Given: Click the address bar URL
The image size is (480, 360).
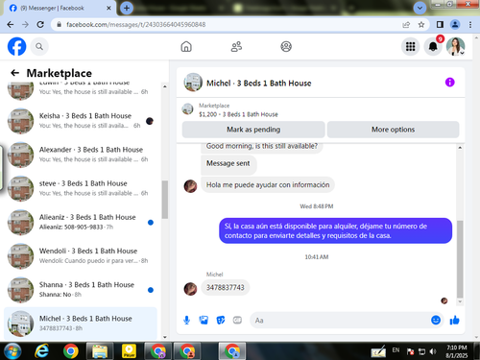Looking at the screenshot, I should [136, 25].
